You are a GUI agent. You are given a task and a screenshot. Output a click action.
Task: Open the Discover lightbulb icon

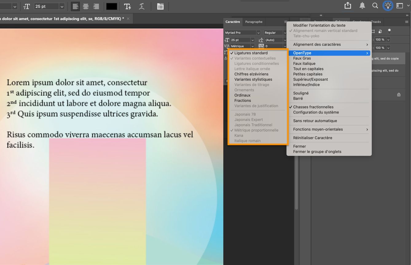click(387, 5)
